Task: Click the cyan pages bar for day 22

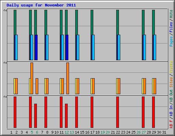Action: (119, 47)
